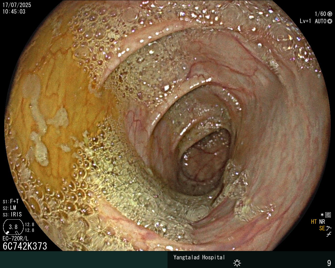Click the S3: IRIS switch assignment

[12, 214]
